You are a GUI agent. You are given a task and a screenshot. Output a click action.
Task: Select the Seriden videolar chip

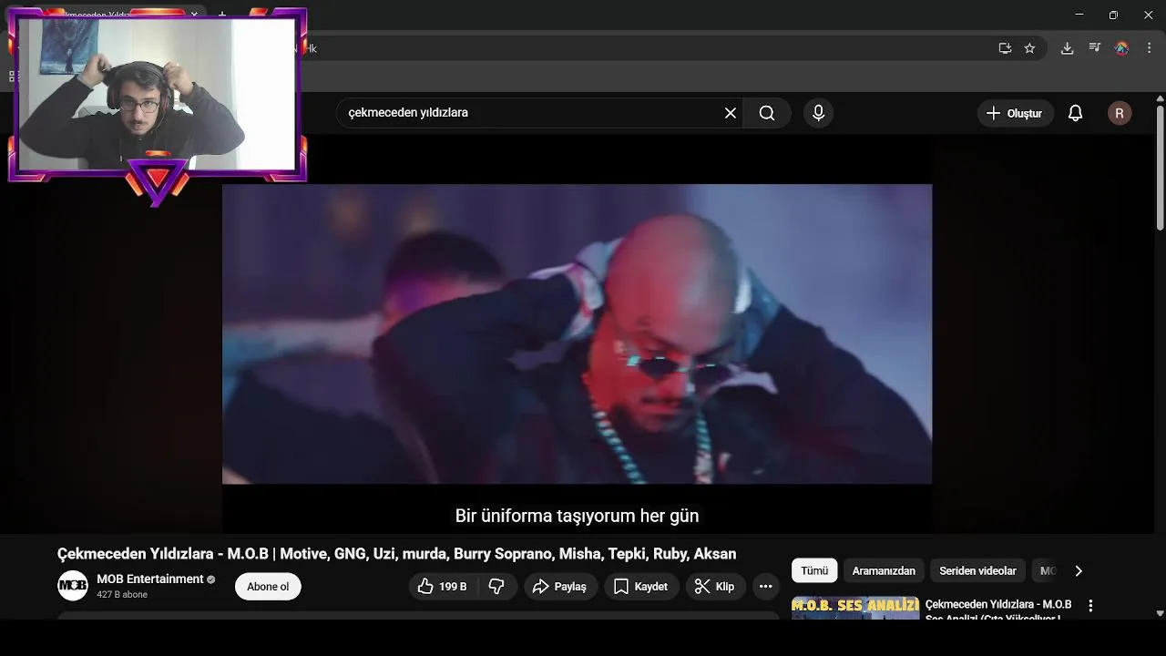[977, 571]
